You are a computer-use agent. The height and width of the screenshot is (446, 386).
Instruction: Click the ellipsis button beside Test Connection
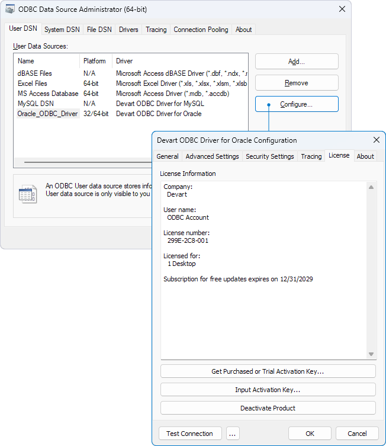tap(233, 434)
